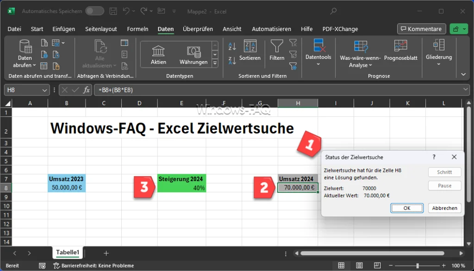This screenshot has height=271, width=474.
Task: Click the From Picture table-camera icon
Action: pyautogui.click(x=56, y=43)
